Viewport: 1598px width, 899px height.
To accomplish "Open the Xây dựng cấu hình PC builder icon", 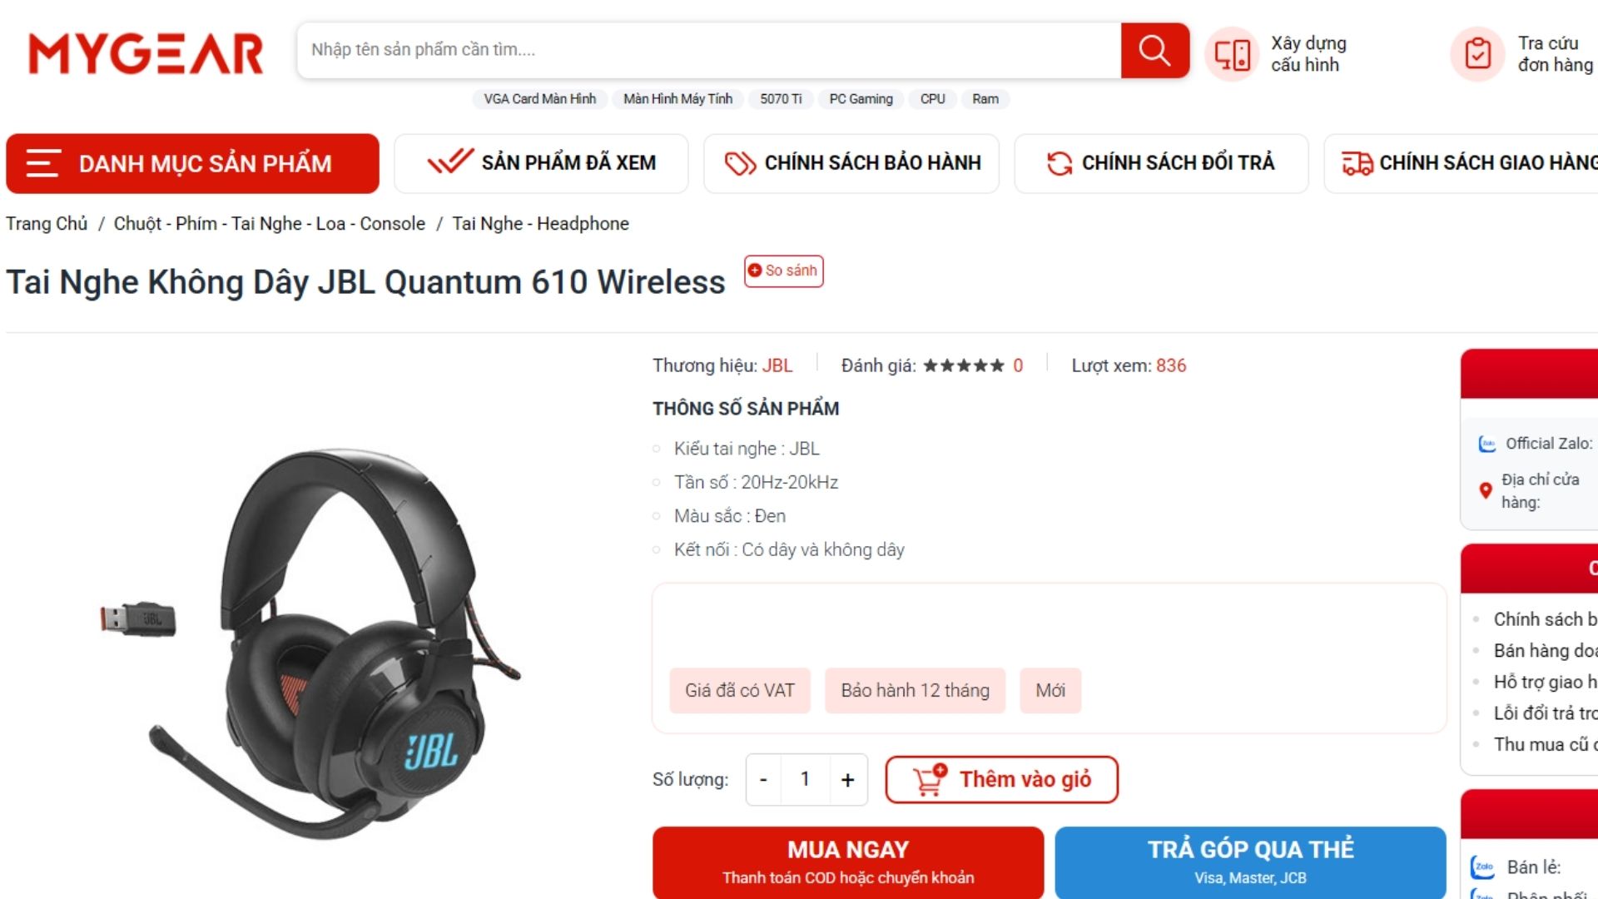I will (x=1233, y=54).
